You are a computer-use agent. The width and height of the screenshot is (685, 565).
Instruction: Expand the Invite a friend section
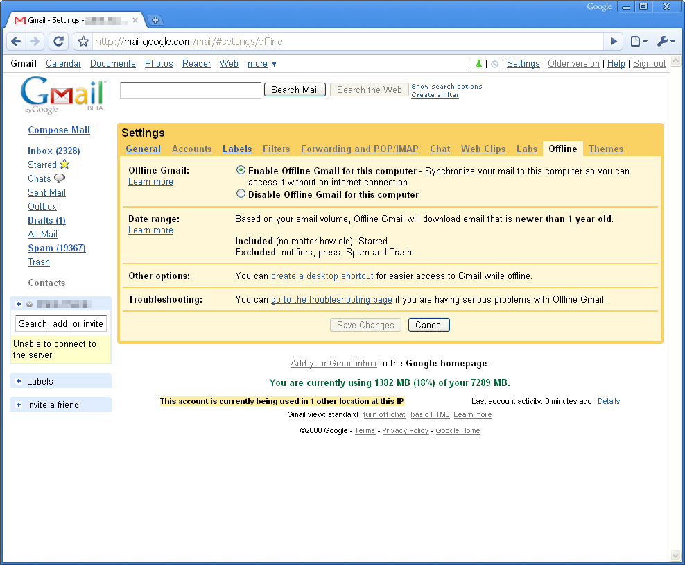[18, 405]
